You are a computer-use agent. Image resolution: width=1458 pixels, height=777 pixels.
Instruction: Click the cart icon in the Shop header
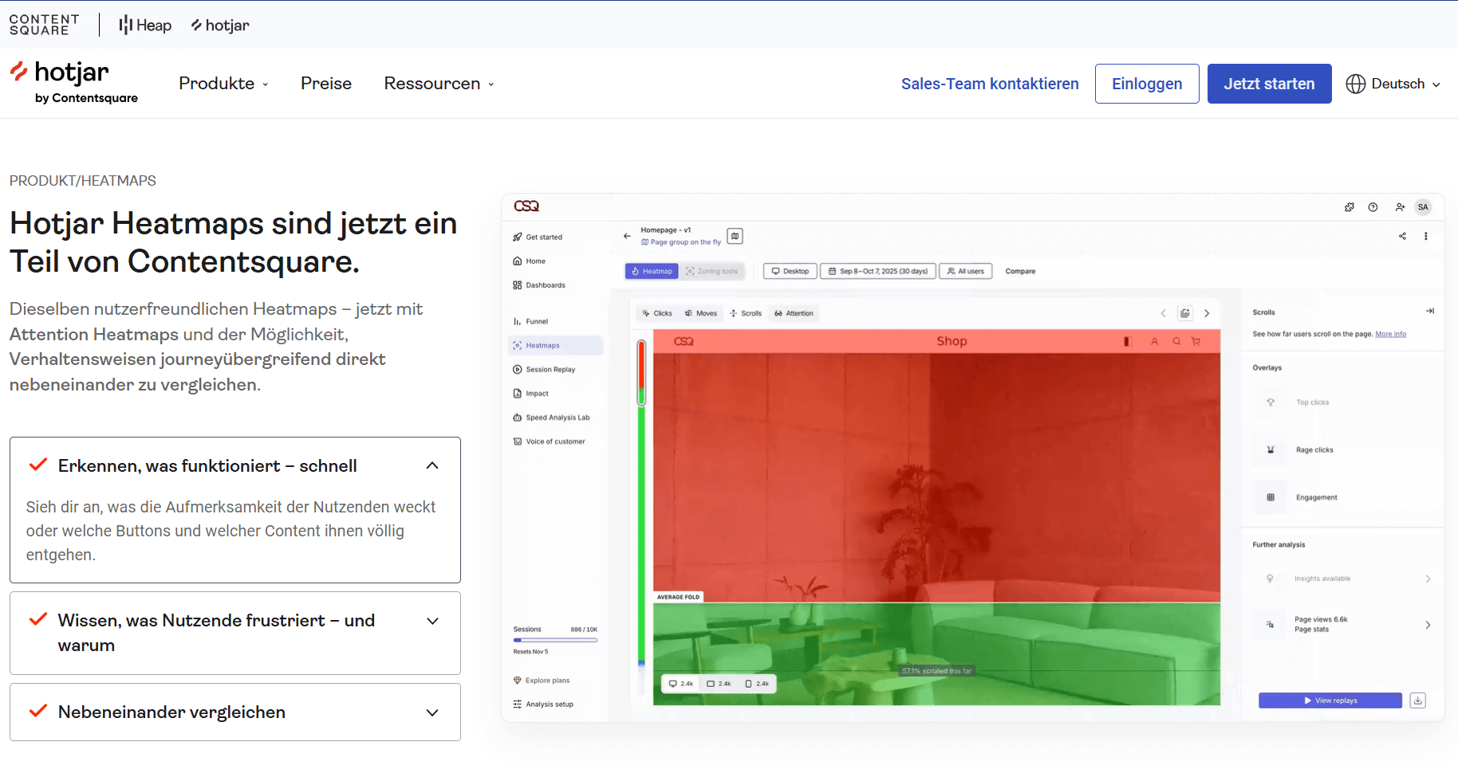pos(1196,341)
